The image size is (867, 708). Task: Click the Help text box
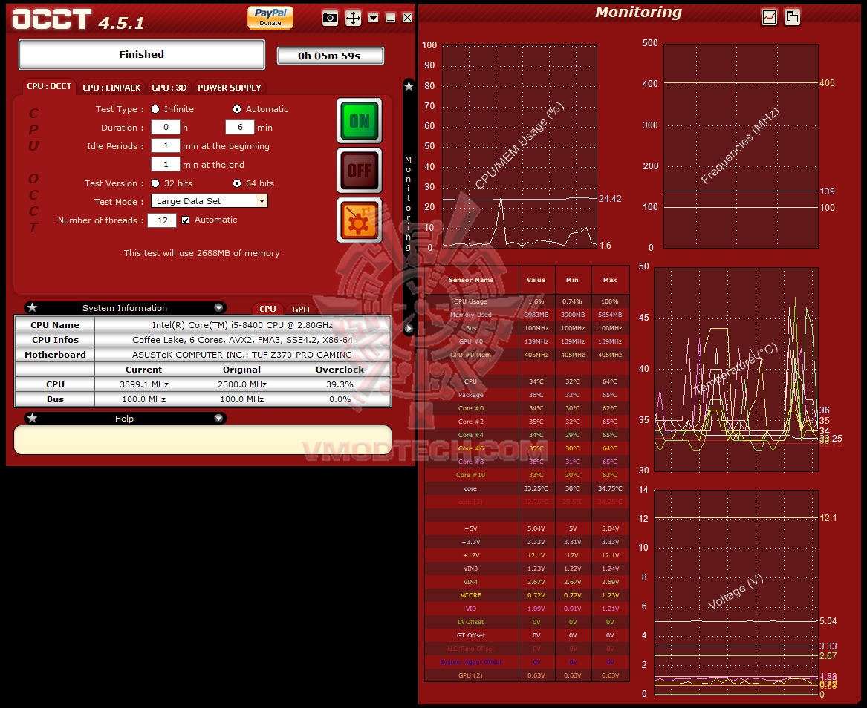tap(203, 439)
